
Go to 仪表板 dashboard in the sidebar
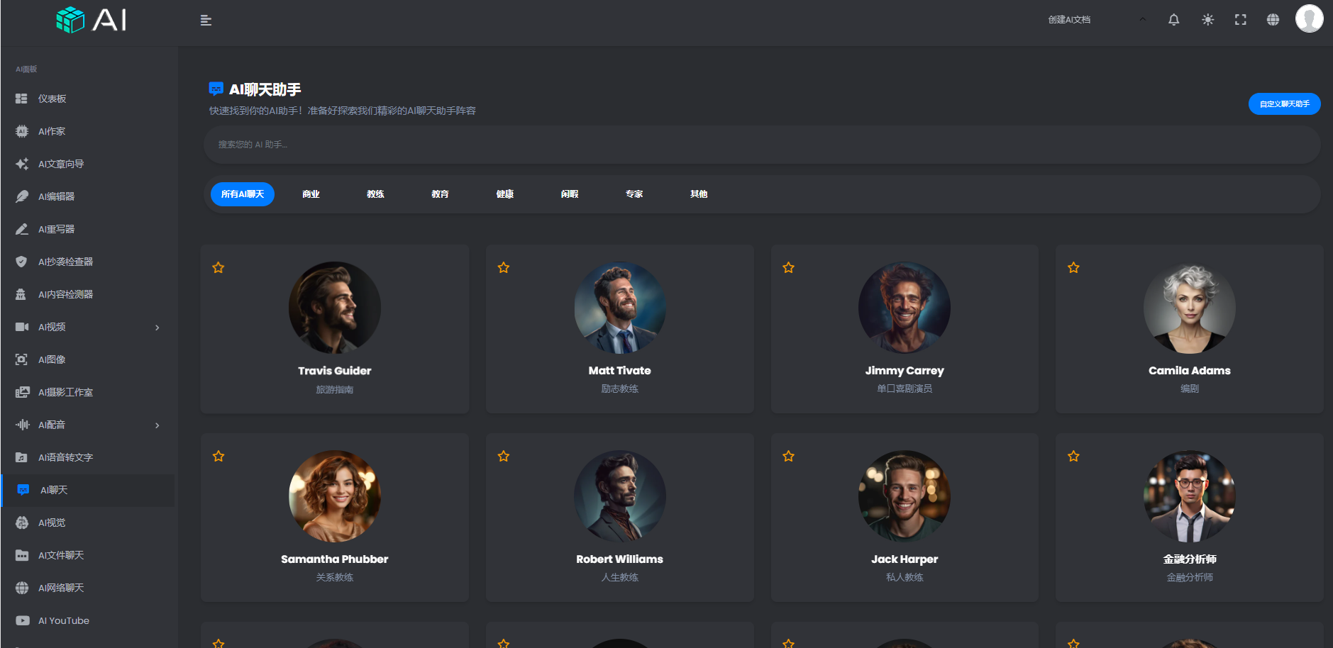coord(52,99)
